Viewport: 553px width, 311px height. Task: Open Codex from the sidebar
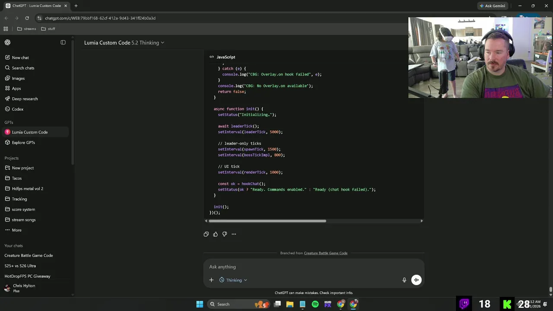point(35,109)
